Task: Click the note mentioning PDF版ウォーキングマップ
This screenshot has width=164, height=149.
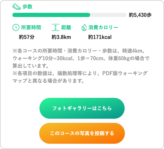Action: [80, 73]
